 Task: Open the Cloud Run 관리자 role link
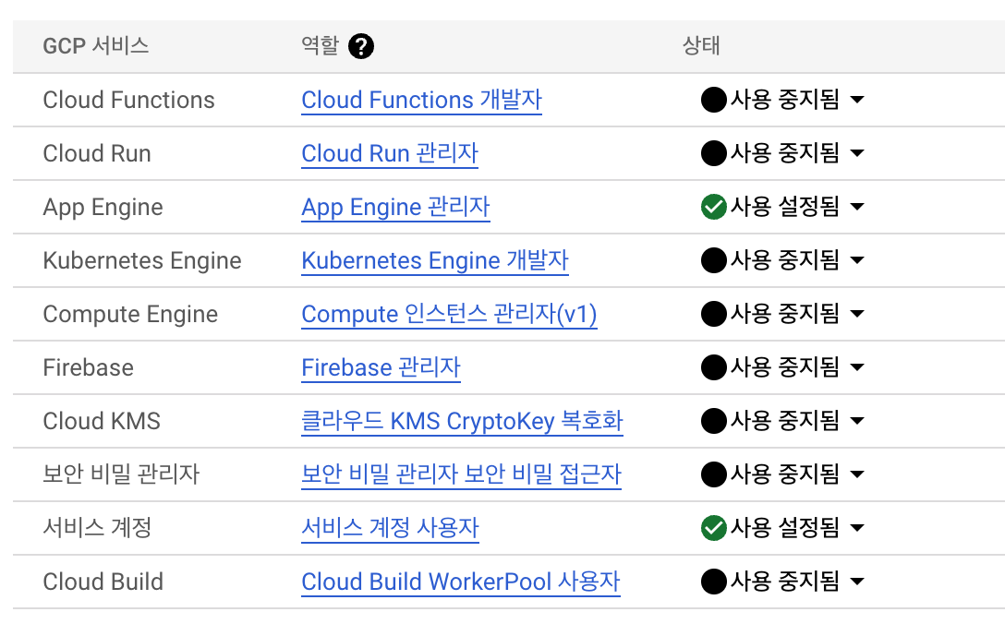(x=390, y=154)
